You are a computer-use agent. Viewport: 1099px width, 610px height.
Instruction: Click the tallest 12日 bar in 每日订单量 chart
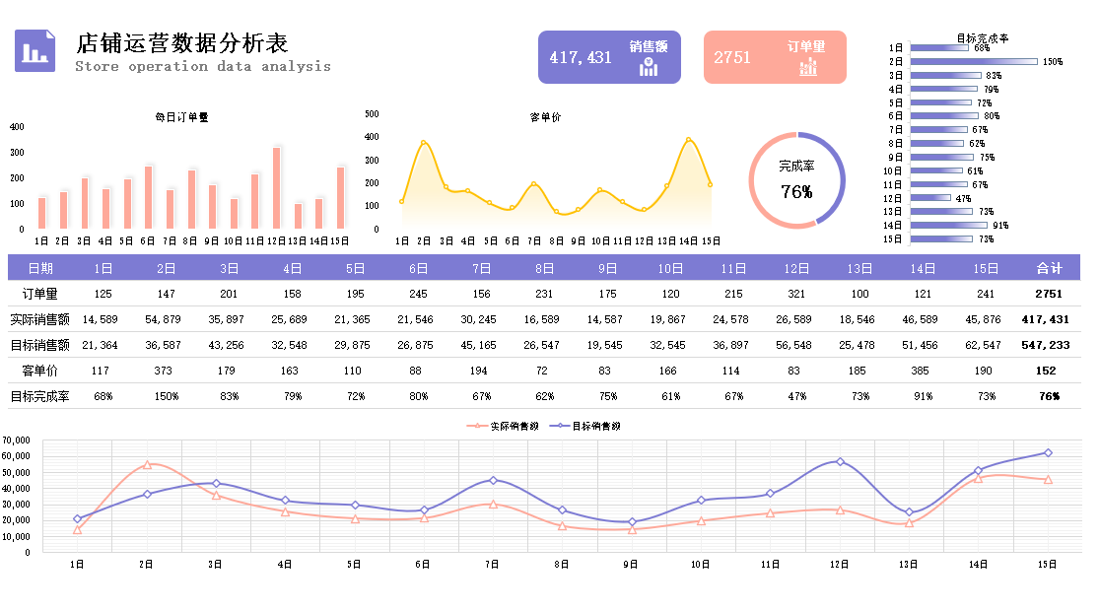[276, 187]
